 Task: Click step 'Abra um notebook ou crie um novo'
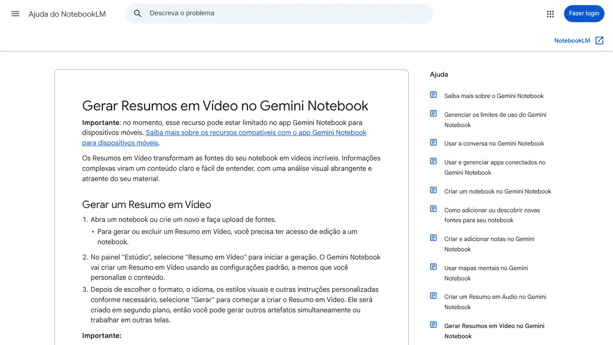coord(184,220)
